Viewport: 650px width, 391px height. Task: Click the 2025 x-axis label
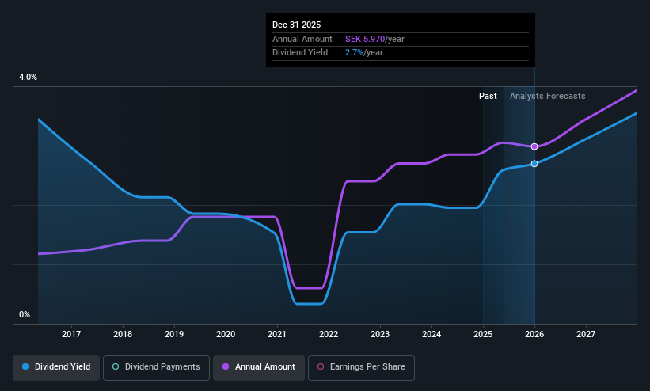483,334
